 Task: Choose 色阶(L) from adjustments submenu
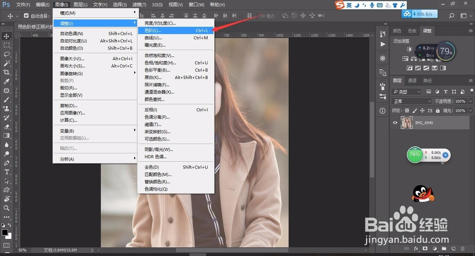click(x=176, y=30)
